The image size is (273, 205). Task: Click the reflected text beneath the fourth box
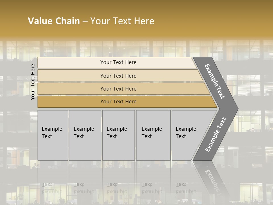(x=152, y=188)
